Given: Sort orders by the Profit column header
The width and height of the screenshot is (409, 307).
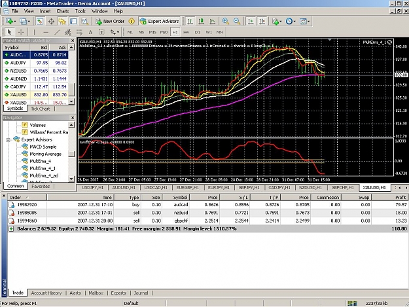Looking at the screenshot, I should click(390, 197).
